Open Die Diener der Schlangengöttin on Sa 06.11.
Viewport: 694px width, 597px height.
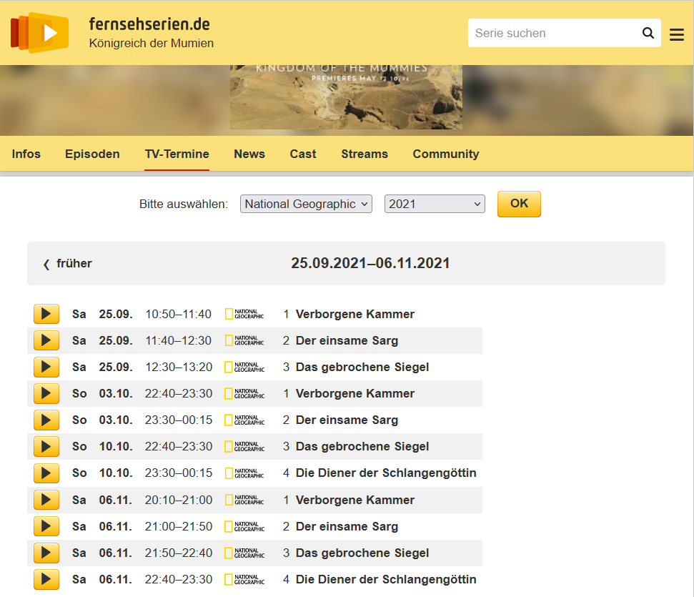point(386,579)
